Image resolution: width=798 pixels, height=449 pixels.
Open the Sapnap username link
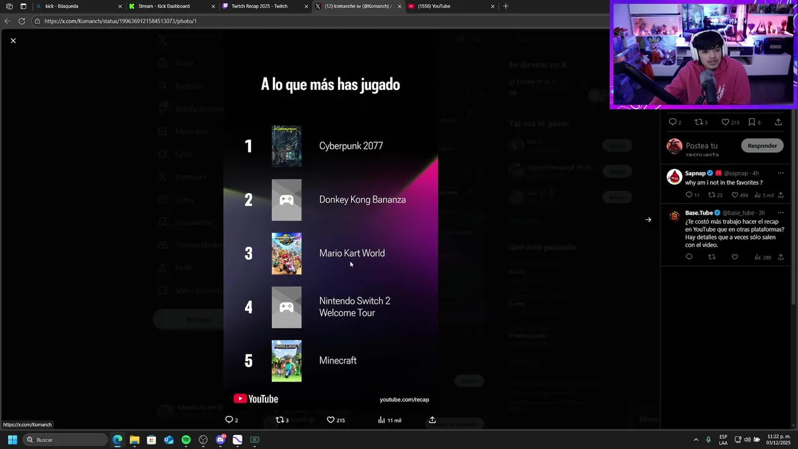pos(695,173)
